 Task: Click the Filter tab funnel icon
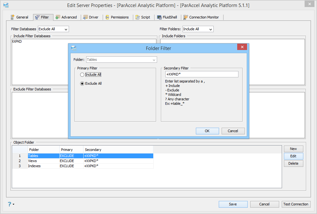pos(37,18)
